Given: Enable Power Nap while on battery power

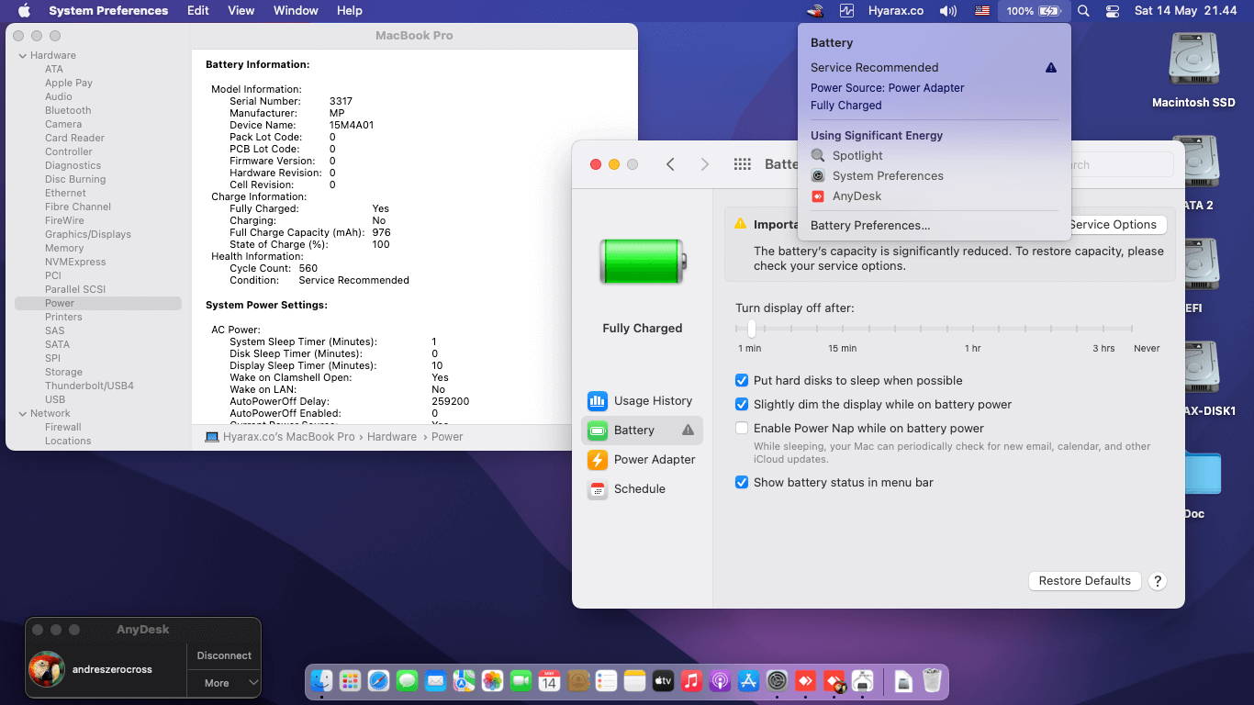Looking at the screenshot, I should (742, 429).
